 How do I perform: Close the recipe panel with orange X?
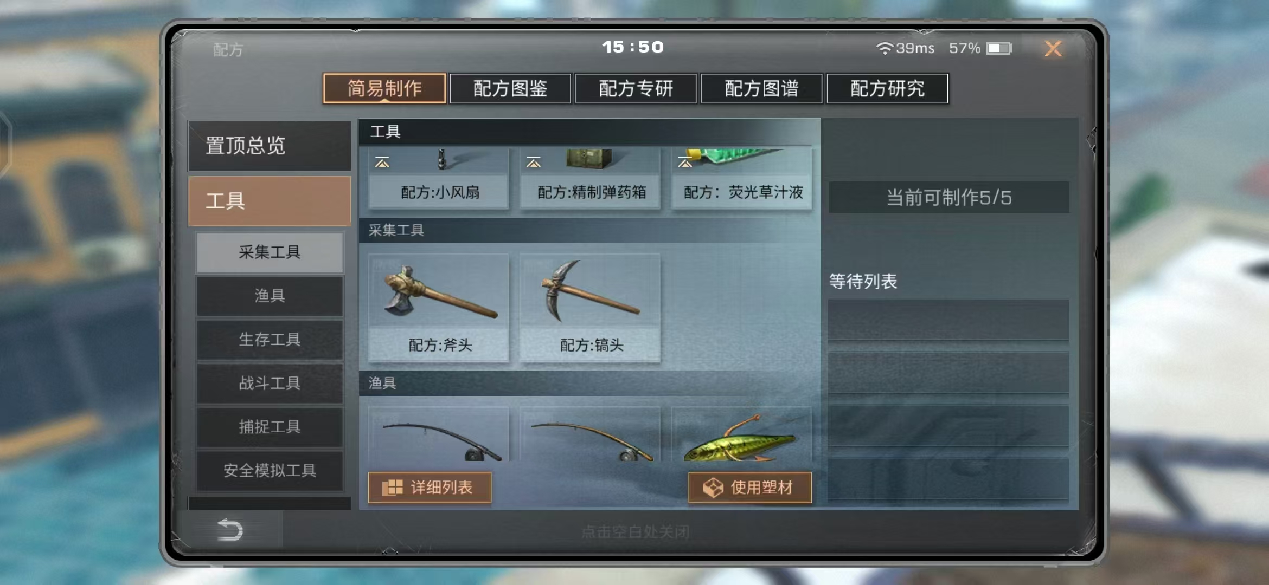tap(1053, 49)
